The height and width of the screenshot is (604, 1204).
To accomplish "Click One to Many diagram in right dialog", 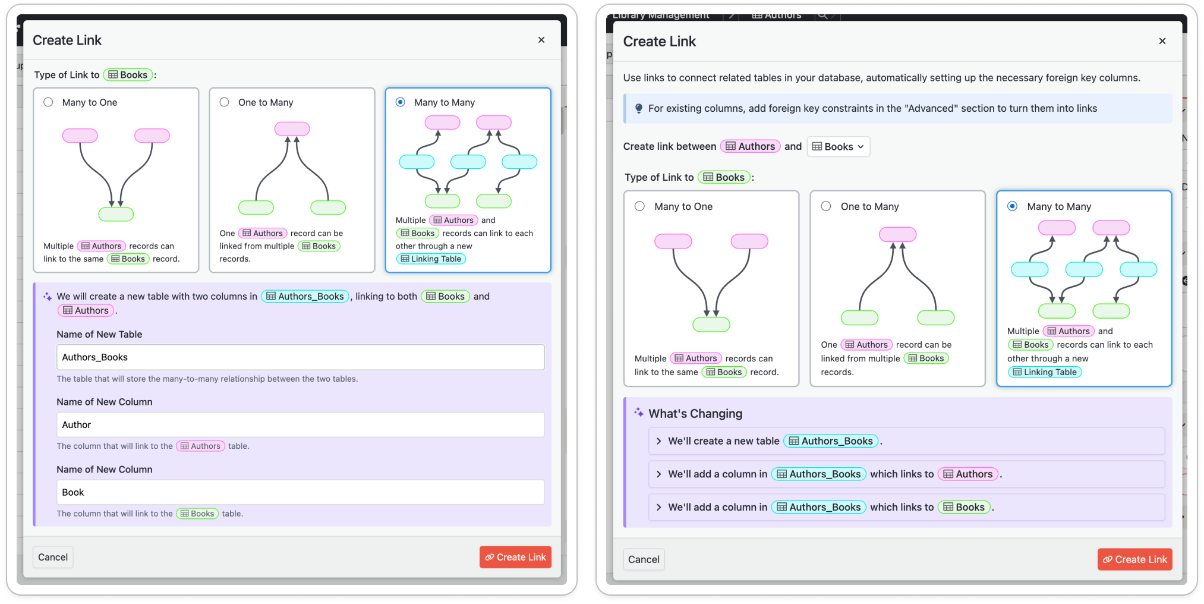I will (x=898, y=276).
